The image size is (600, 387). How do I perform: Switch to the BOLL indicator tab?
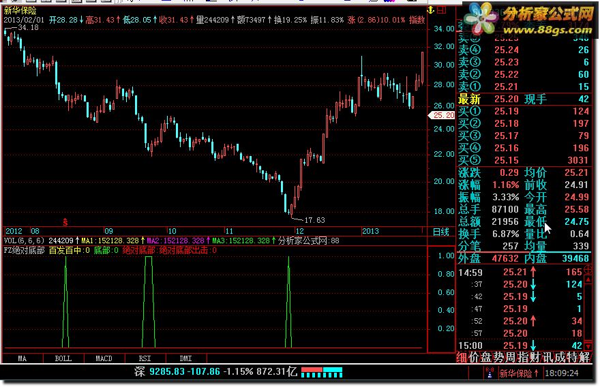pyautogui.click(x=63, y=358)
